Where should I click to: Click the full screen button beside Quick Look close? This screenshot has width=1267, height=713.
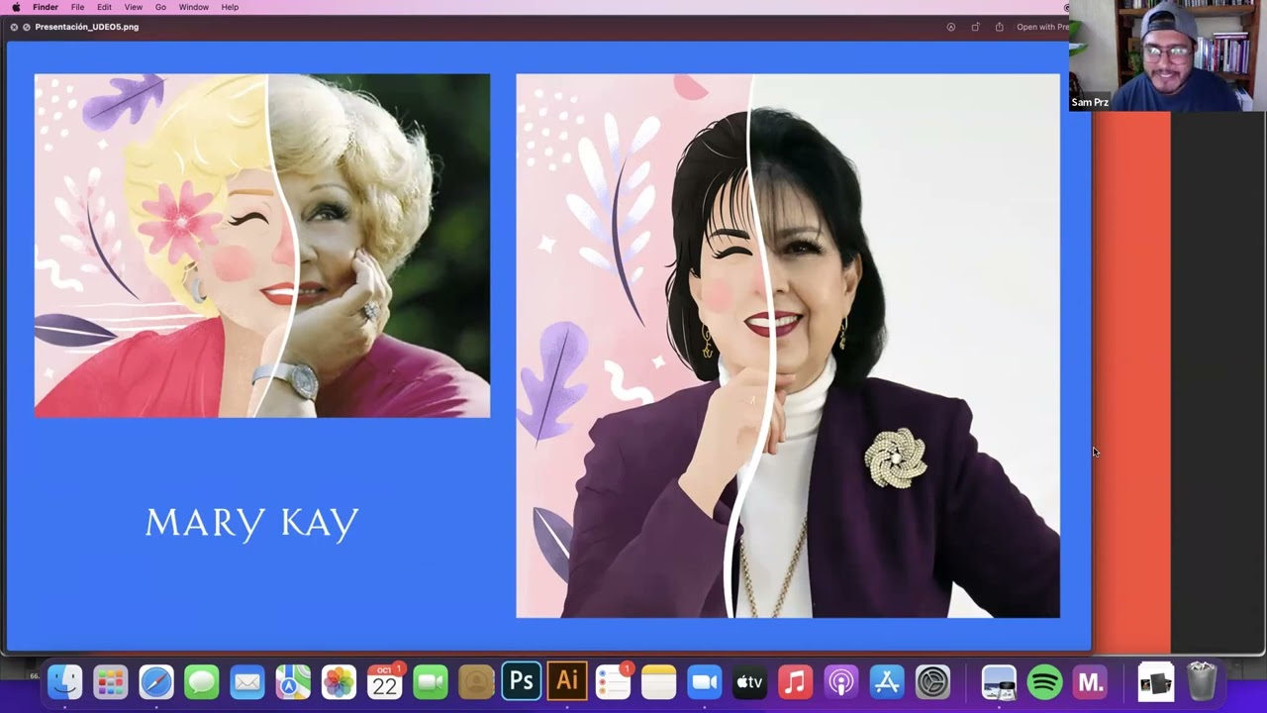pos(27,27)
